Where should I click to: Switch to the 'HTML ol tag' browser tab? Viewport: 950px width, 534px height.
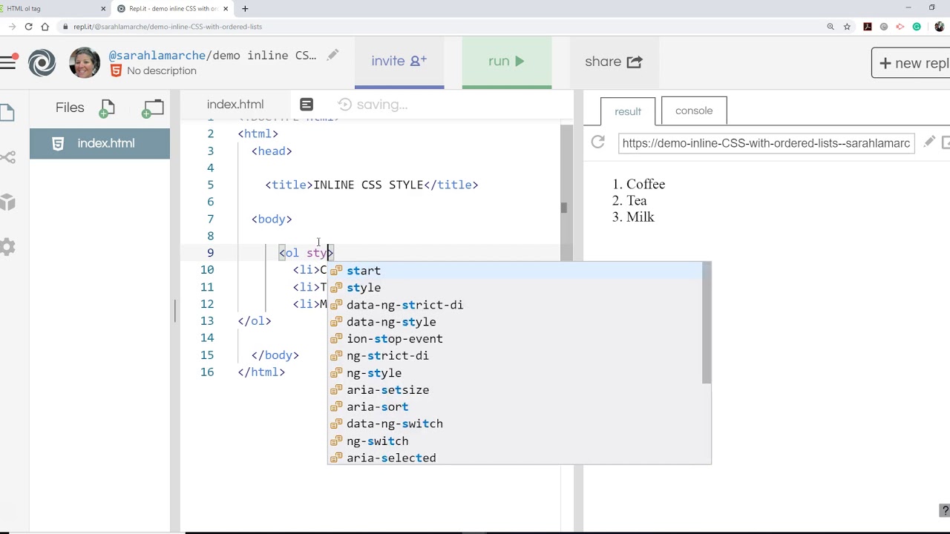tap(52, 9)
